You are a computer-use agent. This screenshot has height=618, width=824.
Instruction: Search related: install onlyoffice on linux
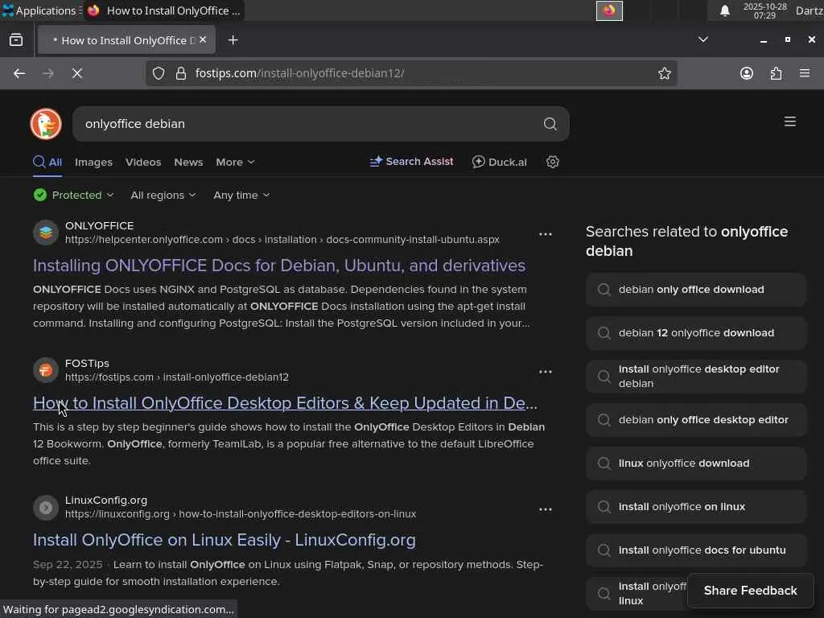pyautogui.click(x=696, y=507)
